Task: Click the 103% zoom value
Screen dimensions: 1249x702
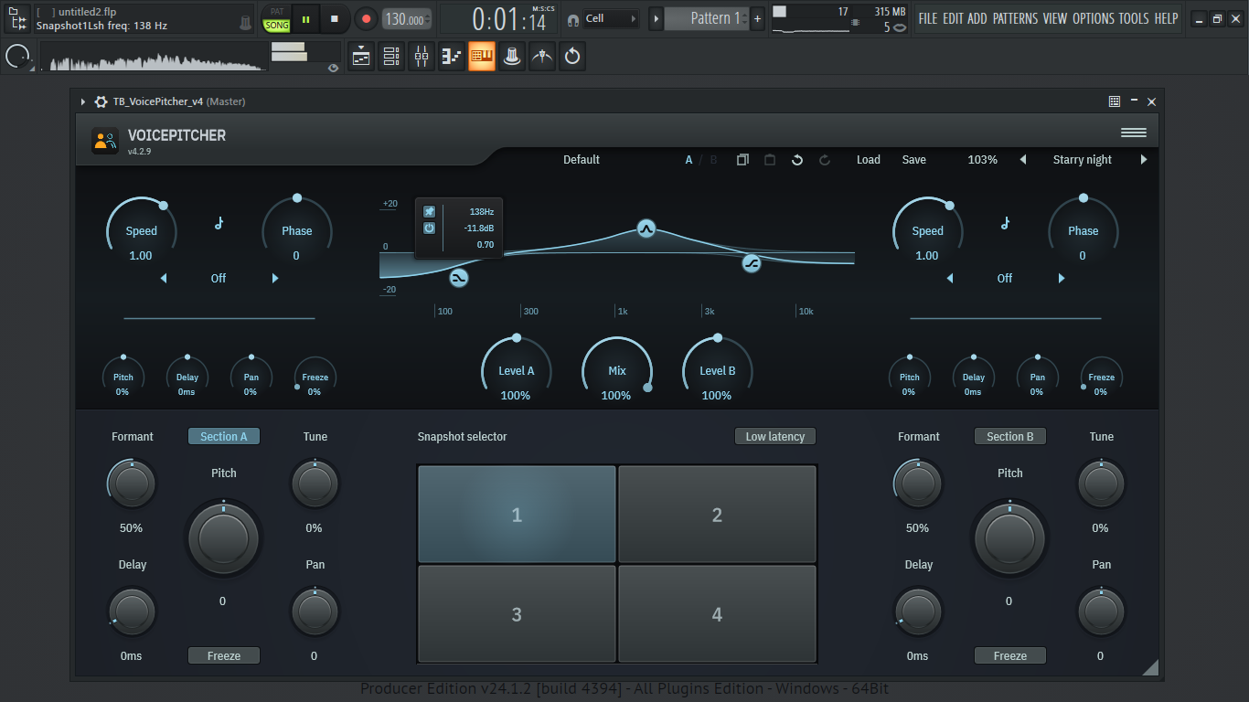Action: tap(983, 160)
